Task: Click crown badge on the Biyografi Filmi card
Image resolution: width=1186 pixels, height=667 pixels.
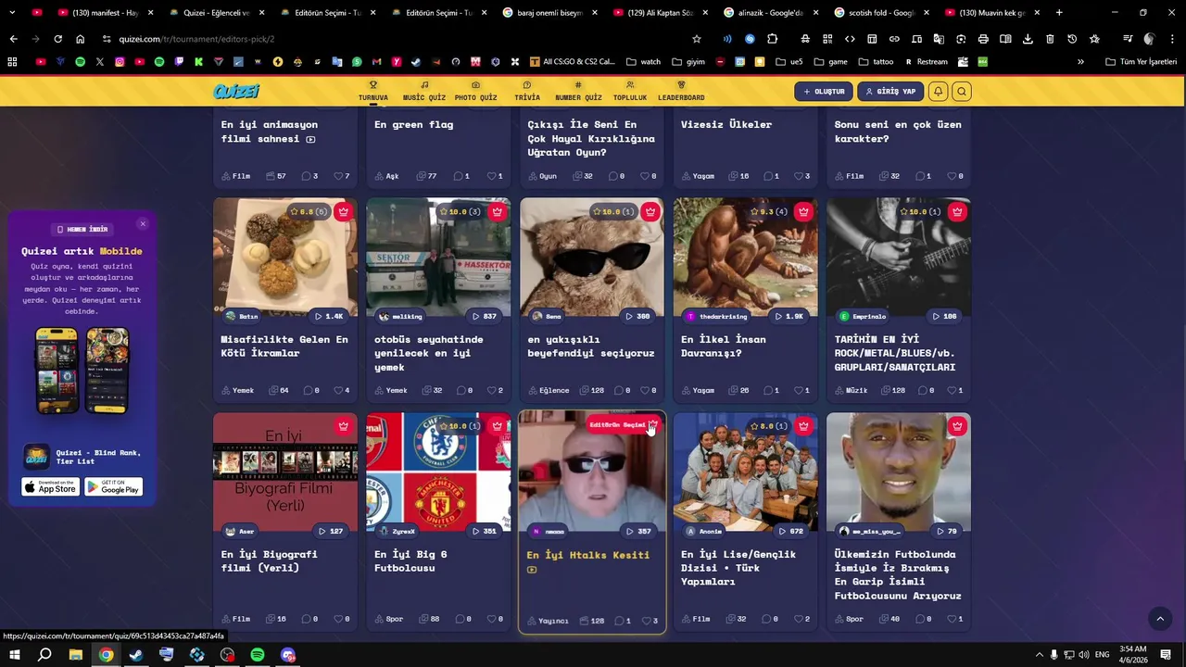Action: click(344, 426)
